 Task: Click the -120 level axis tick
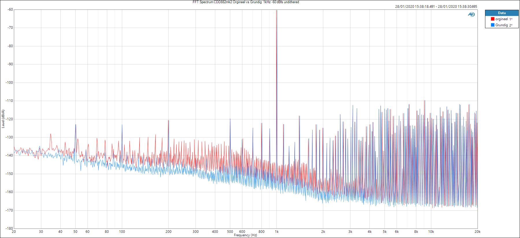point(10,119)
